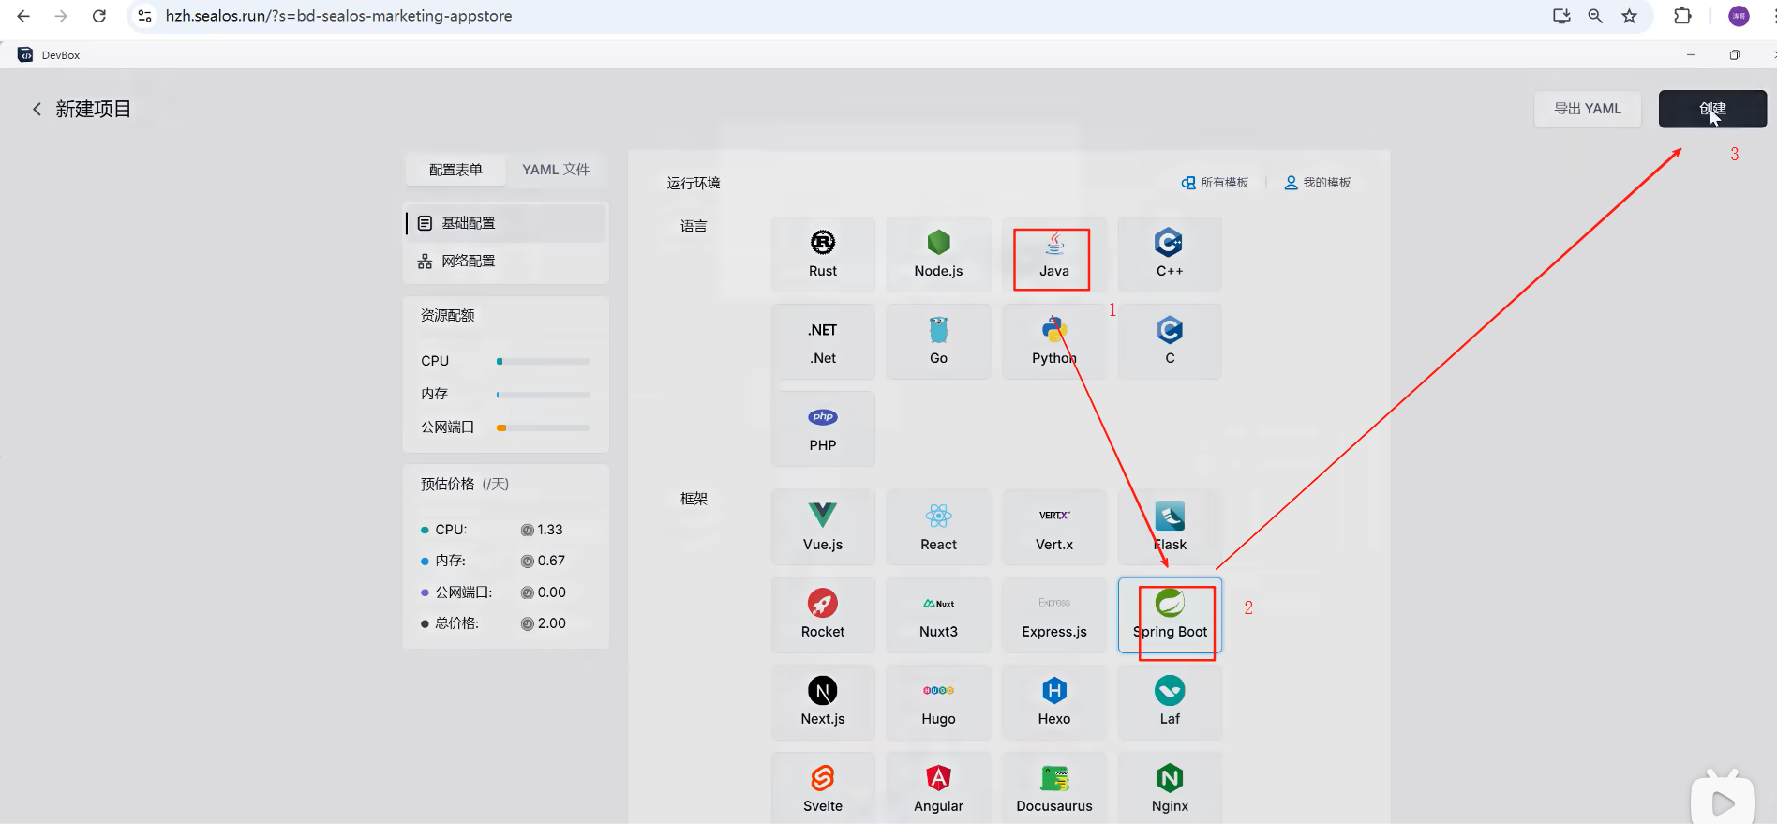Click the 运行环境 heading
The height and width of the screenshot is (824, 1777).
(694, 183)
